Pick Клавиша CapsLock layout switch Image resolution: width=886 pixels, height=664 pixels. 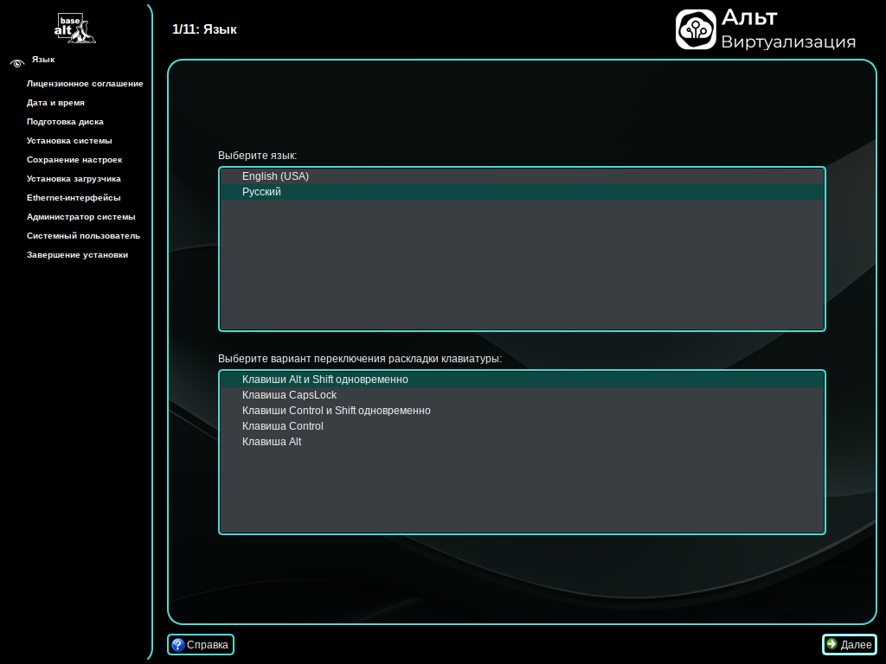point(289,395)
